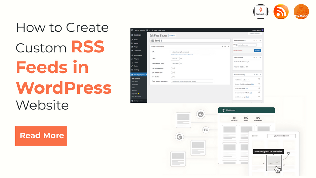Click the orange RSS feed logo
316x178 pixels.
(281, 12)
